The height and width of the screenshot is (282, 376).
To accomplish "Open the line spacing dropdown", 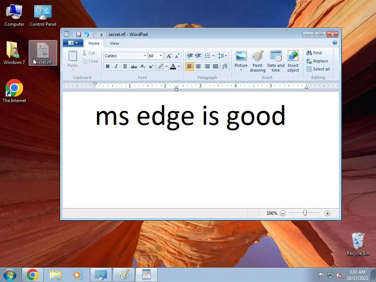I will [223, 56].
